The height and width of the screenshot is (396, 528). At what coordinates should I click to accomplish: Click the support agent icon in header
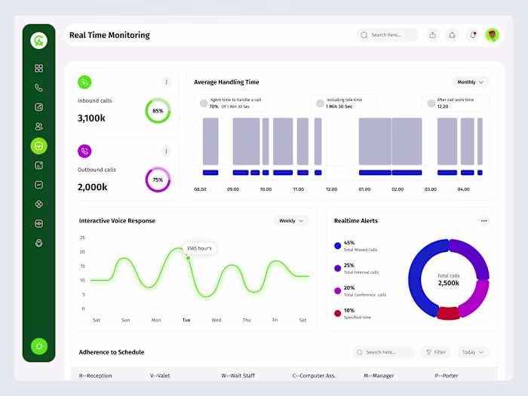tap(453, 35)
